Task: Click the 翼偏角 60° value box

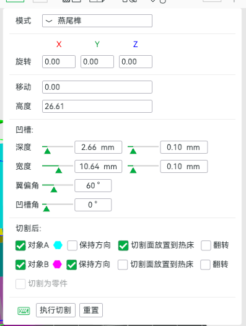Action: tap(93, 186)
